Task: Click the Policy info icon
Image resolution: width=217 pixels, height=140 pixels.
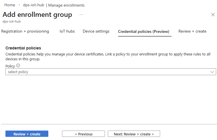Action: point(18,66)
